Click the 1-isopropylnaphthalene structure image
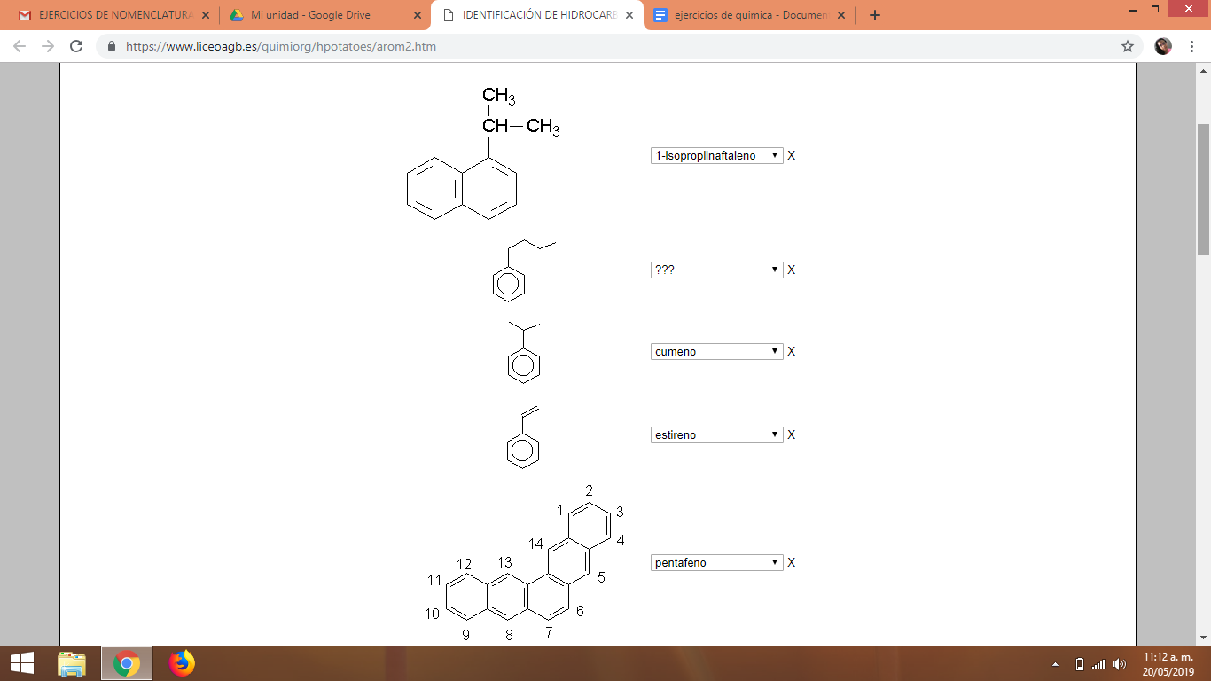Viewport: 1211px width, 681px height. pos(483,153)
